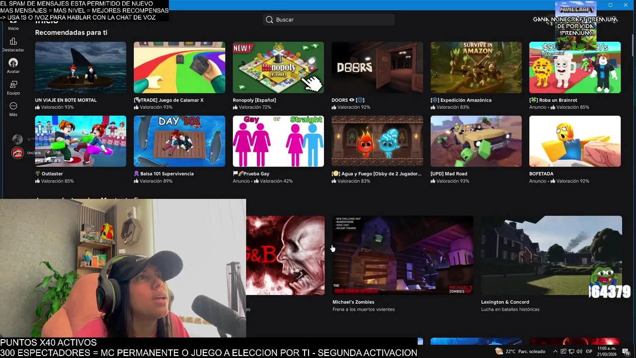Open the Balsa 101 Supervivencia thumbnail
The width and height of the screenshot is (636, 358).
coord(179,141)
